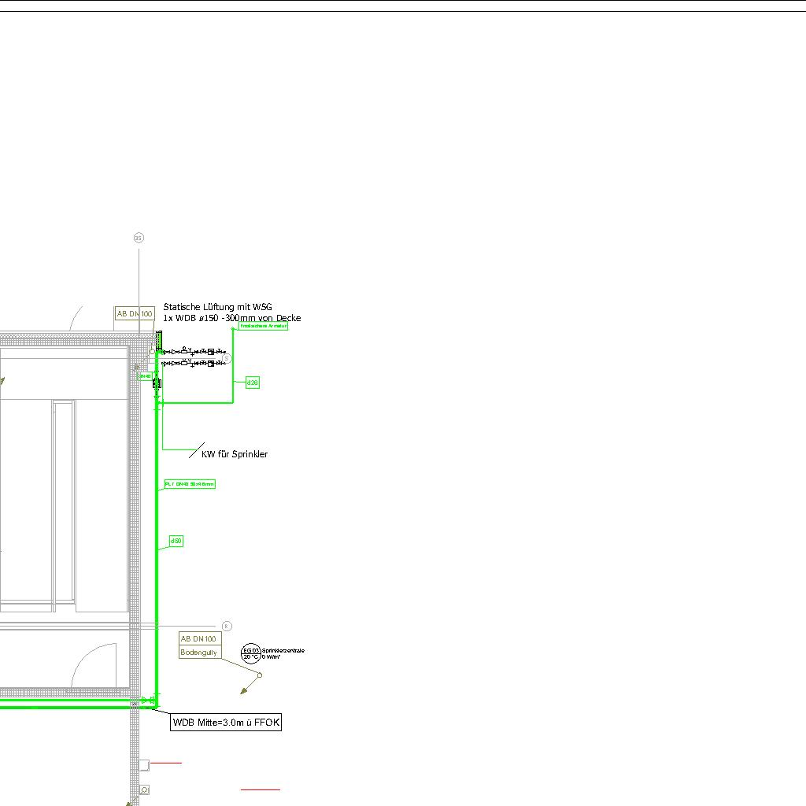The image size is (806, 806).
Task: Click the circled S marker beside the valves
Action: (227, 358)
